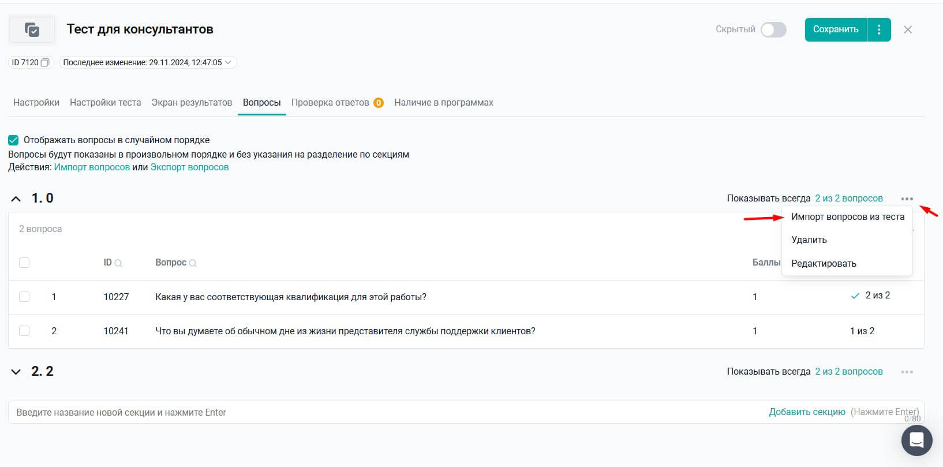Choose Импорт вопросов из теста menu item
The image size is (943, 467).
(847, 217)
